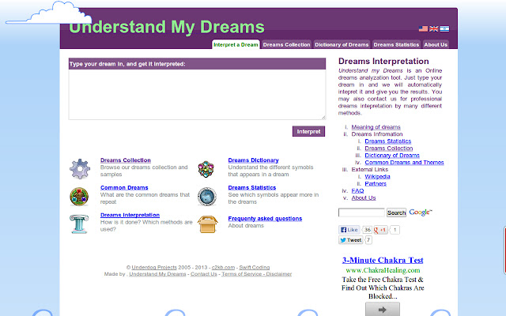Open the FAQ sidebar link
Viewport: 506px width, 316px height.
[x=357, y=191]
